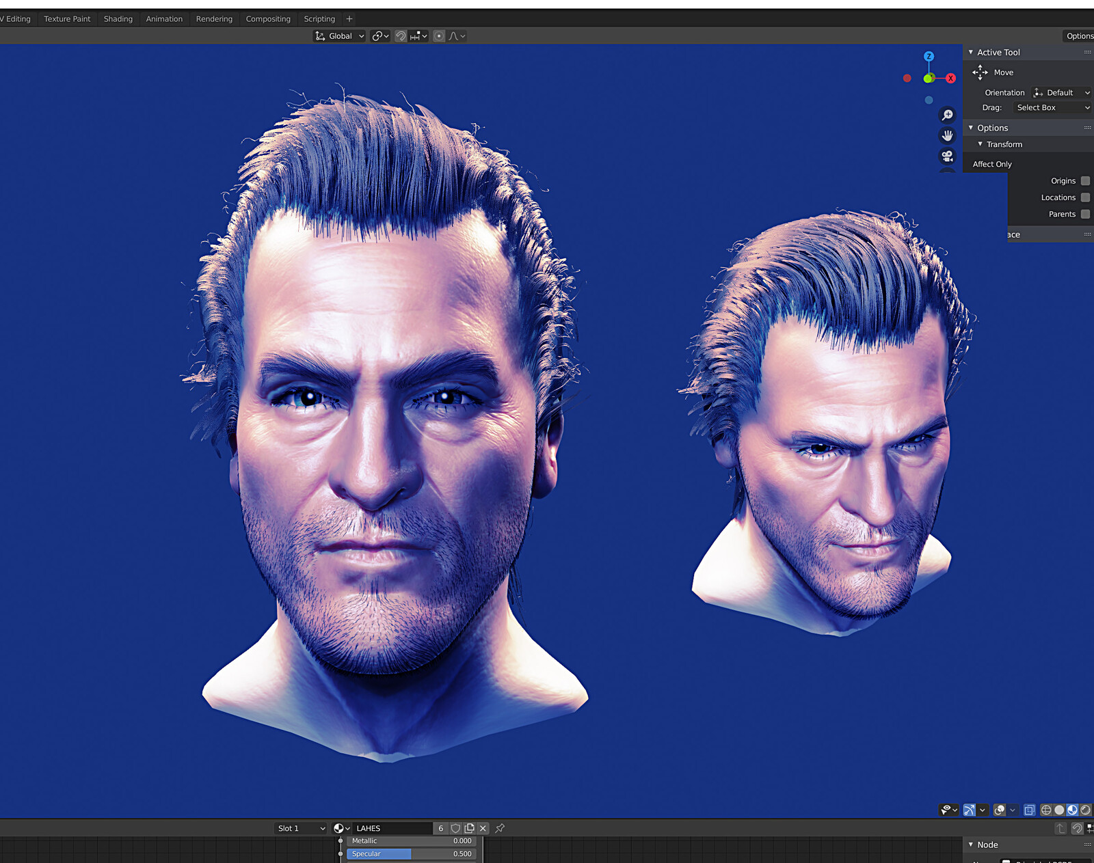Select the Move tool in Active Tool panel

coord(1003,72)
